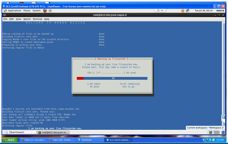The width and height of the screenshot is (228, 144).
Task: Click the mail launcher icon beside Firefox
Action: click(x=50, y=11)
